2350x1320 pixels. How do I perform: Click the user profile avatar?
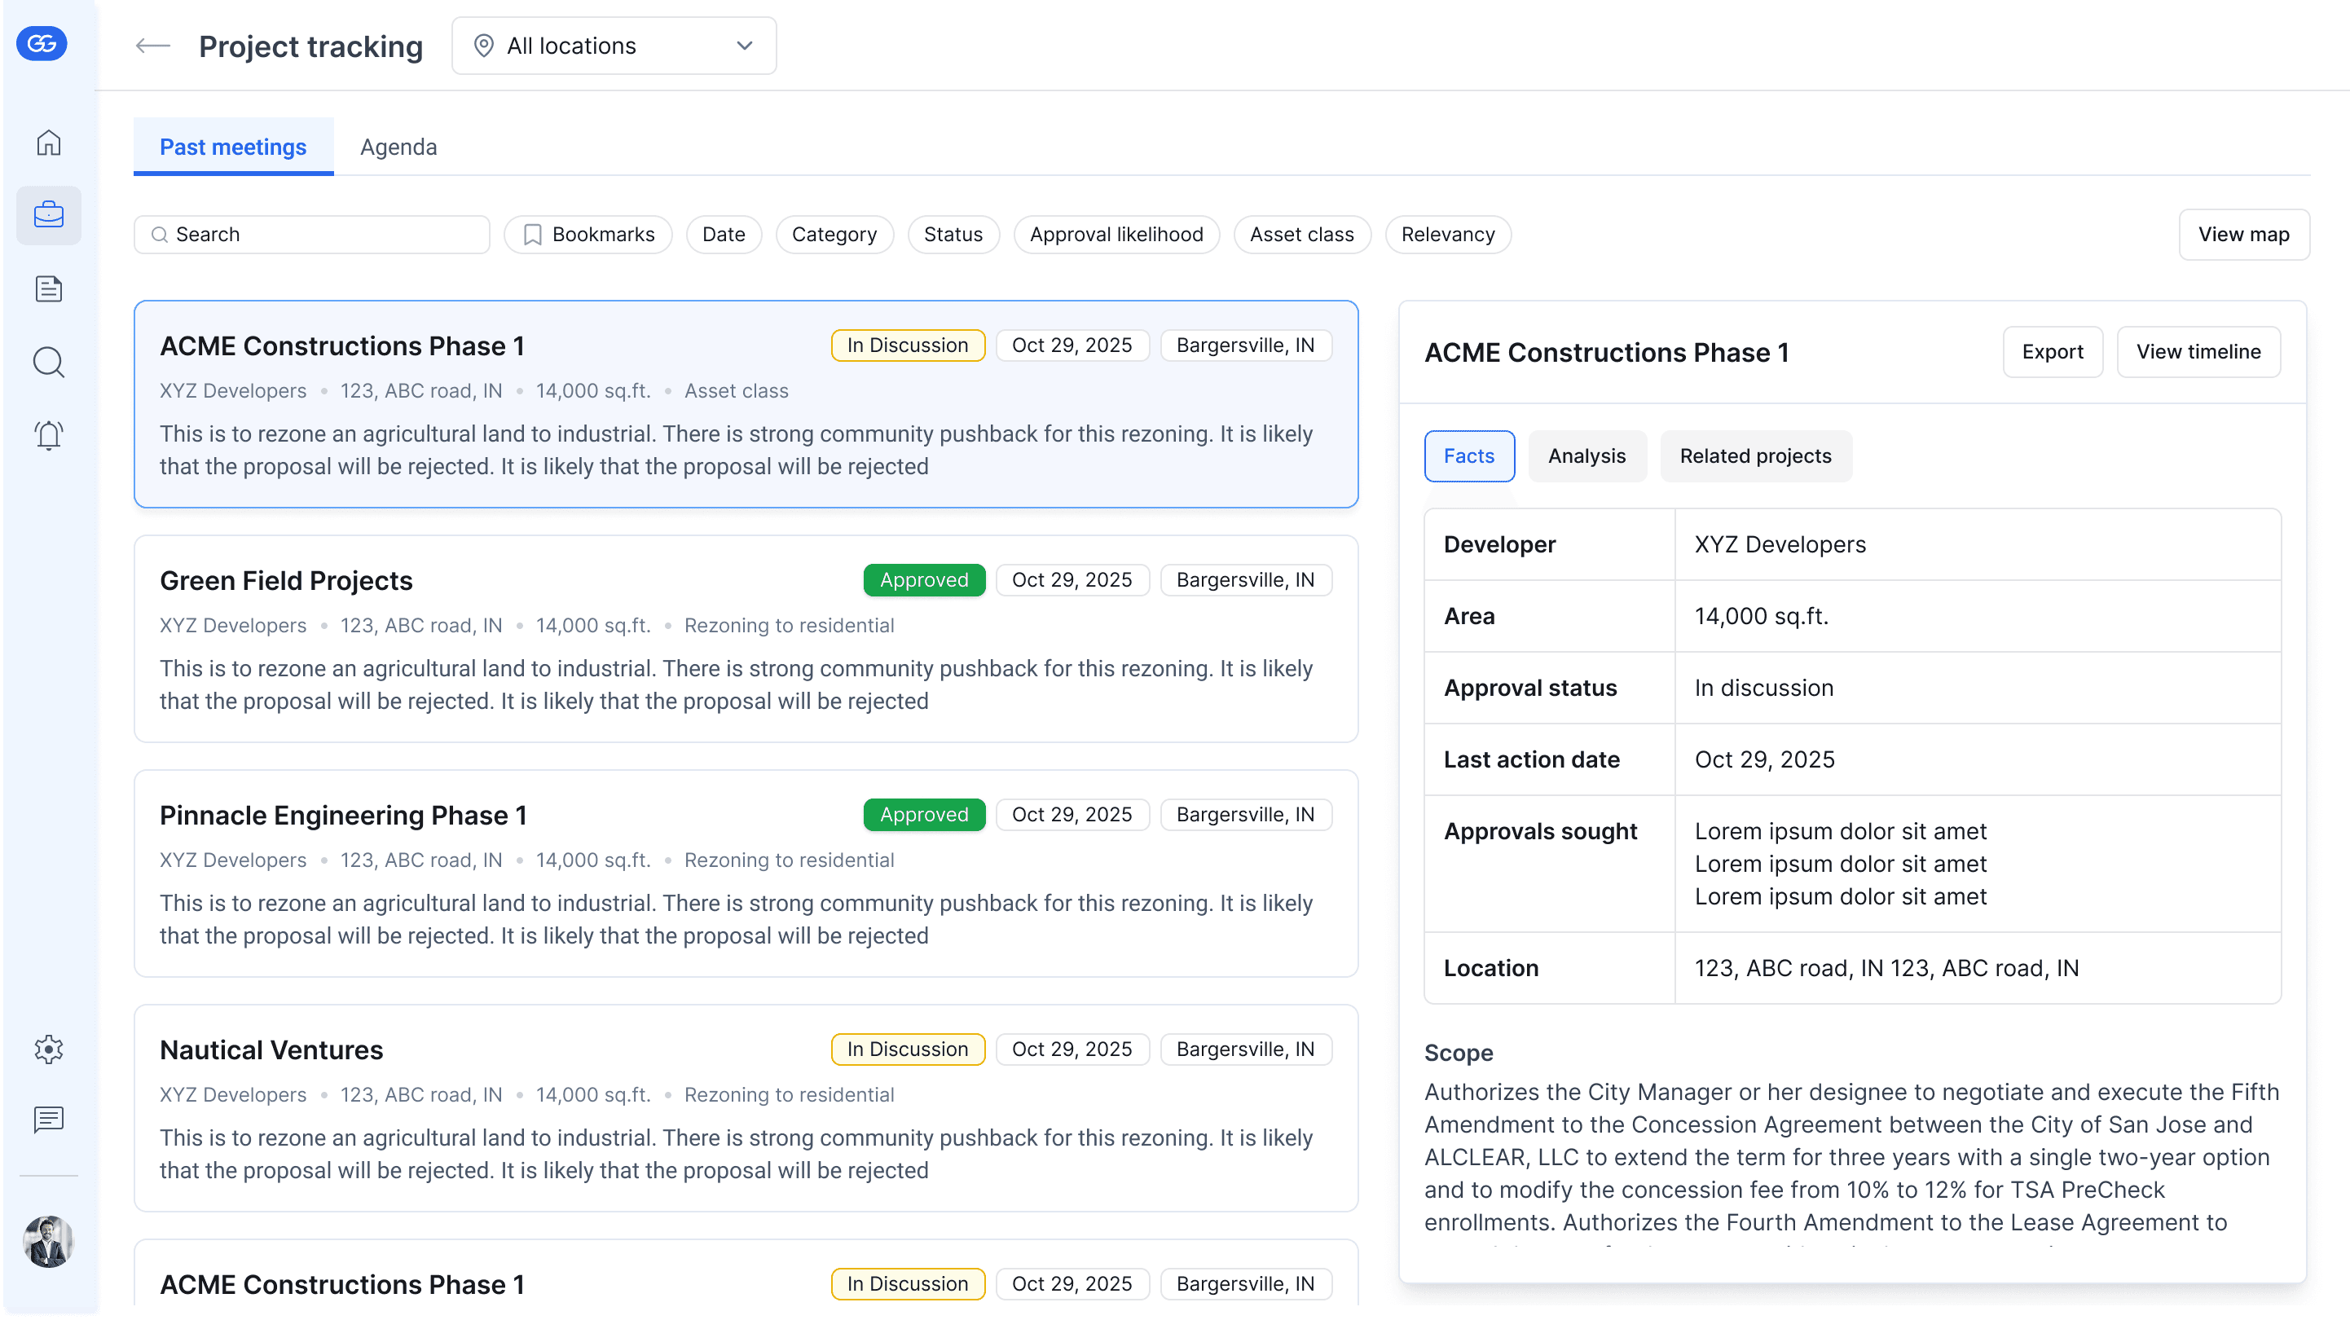click(x=48, y=1242)
